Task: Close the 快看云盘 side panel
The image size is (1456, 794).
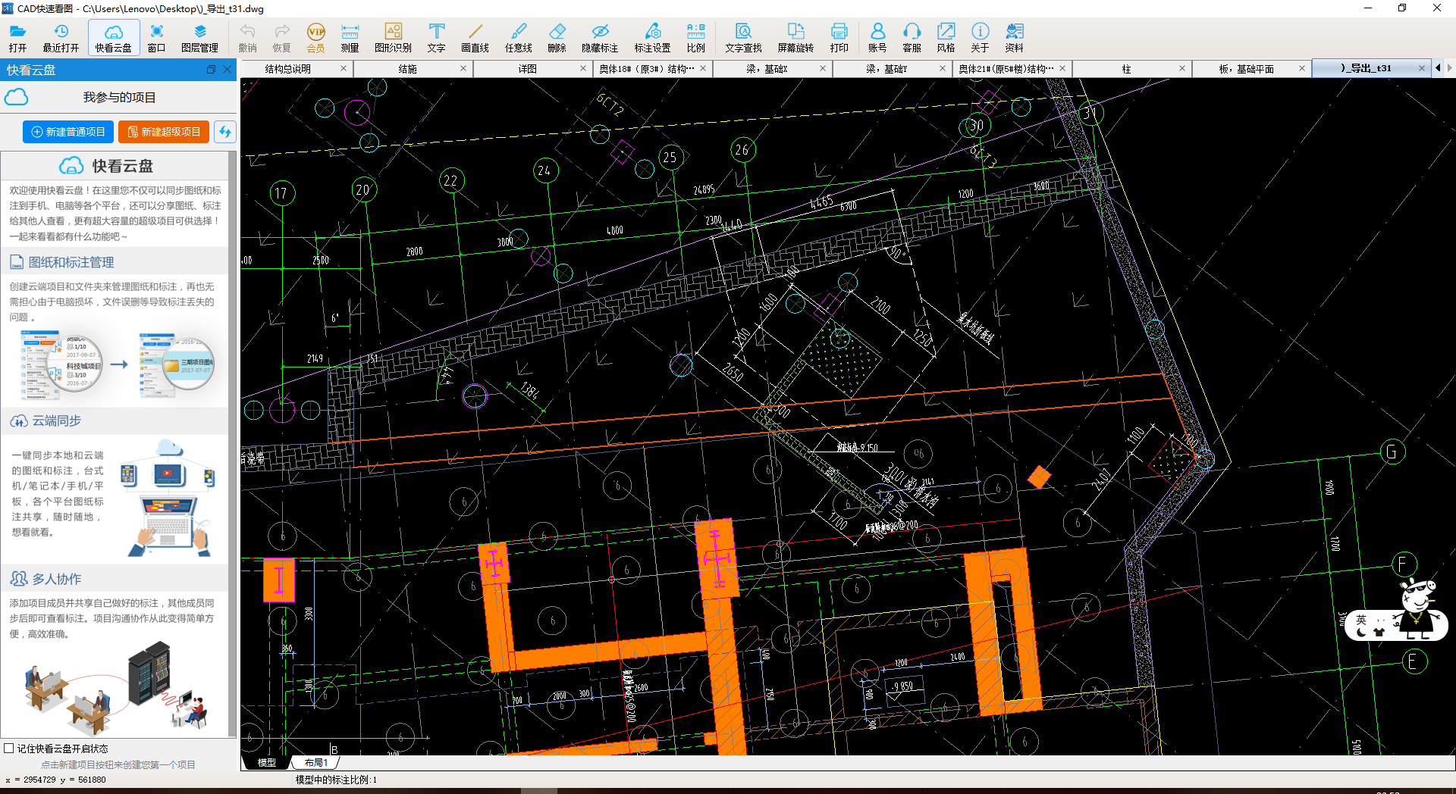Action: (227, 70)
